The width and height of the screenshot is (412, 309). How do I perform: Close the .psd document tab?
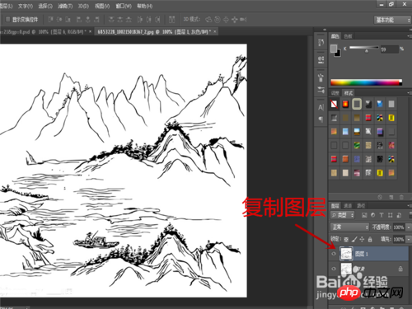(x=90, y=32)
